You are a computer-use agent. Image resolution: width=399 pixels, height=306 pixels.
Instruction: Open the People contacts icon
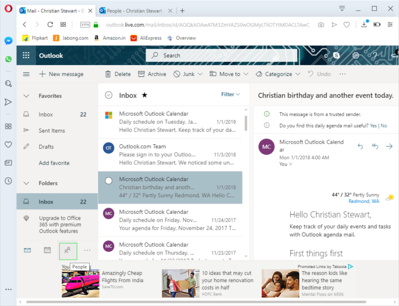pyautogui.click(x=68, y=250)
